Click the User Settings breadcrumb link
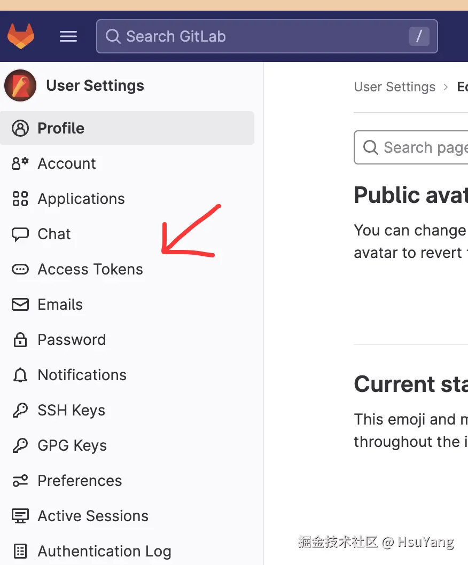 tap(394, 87)
